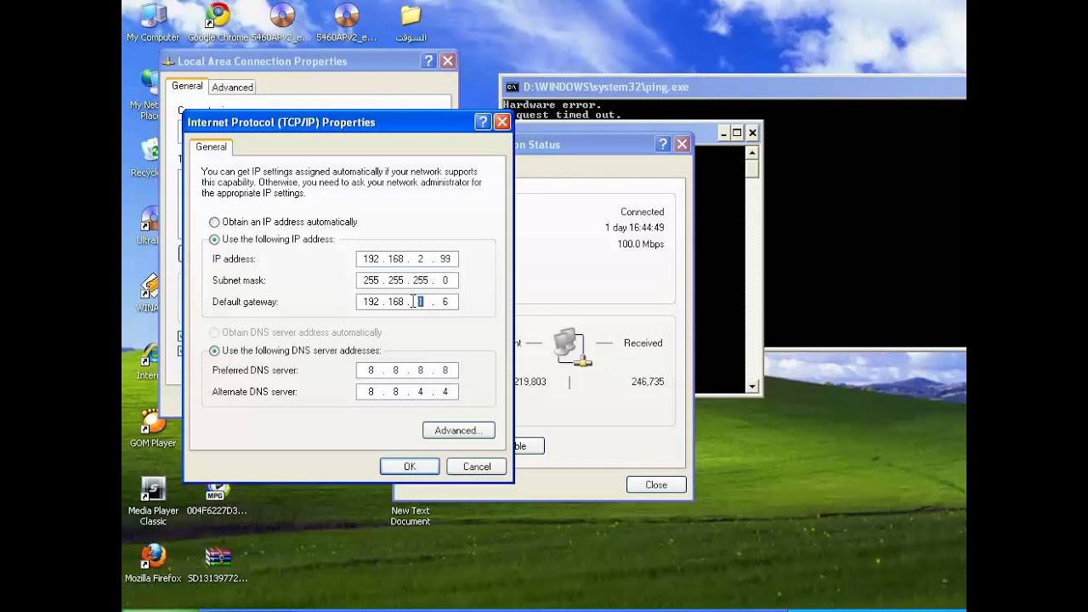The width and height of the screenshot is (1088, 612).
Task: Click the help button in the Connection Status window
Action: [x=663, y=144]
